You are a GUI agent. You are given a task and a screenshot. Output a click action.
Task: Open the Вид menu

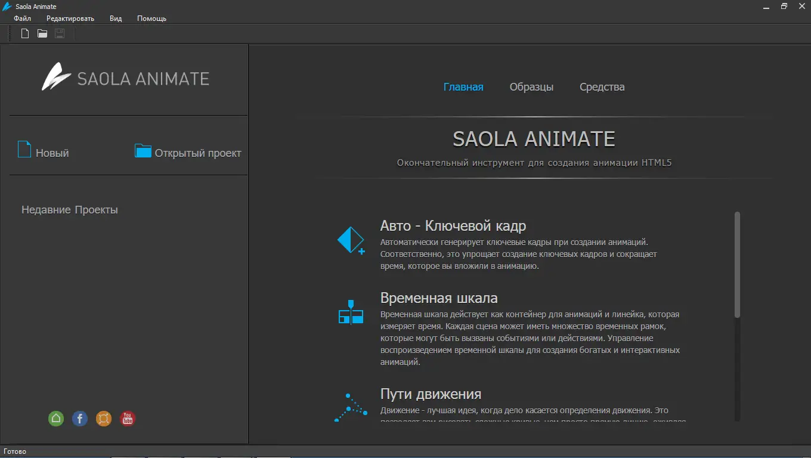pyautogui.click(x=116, y=18)
